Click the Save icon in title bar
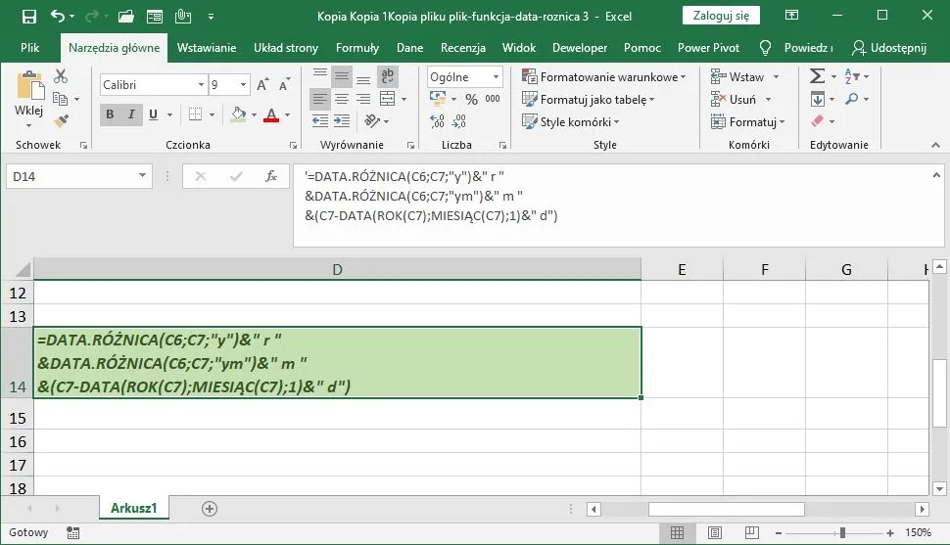This screenshot has height=545, width=950. (x=28, y=17)
